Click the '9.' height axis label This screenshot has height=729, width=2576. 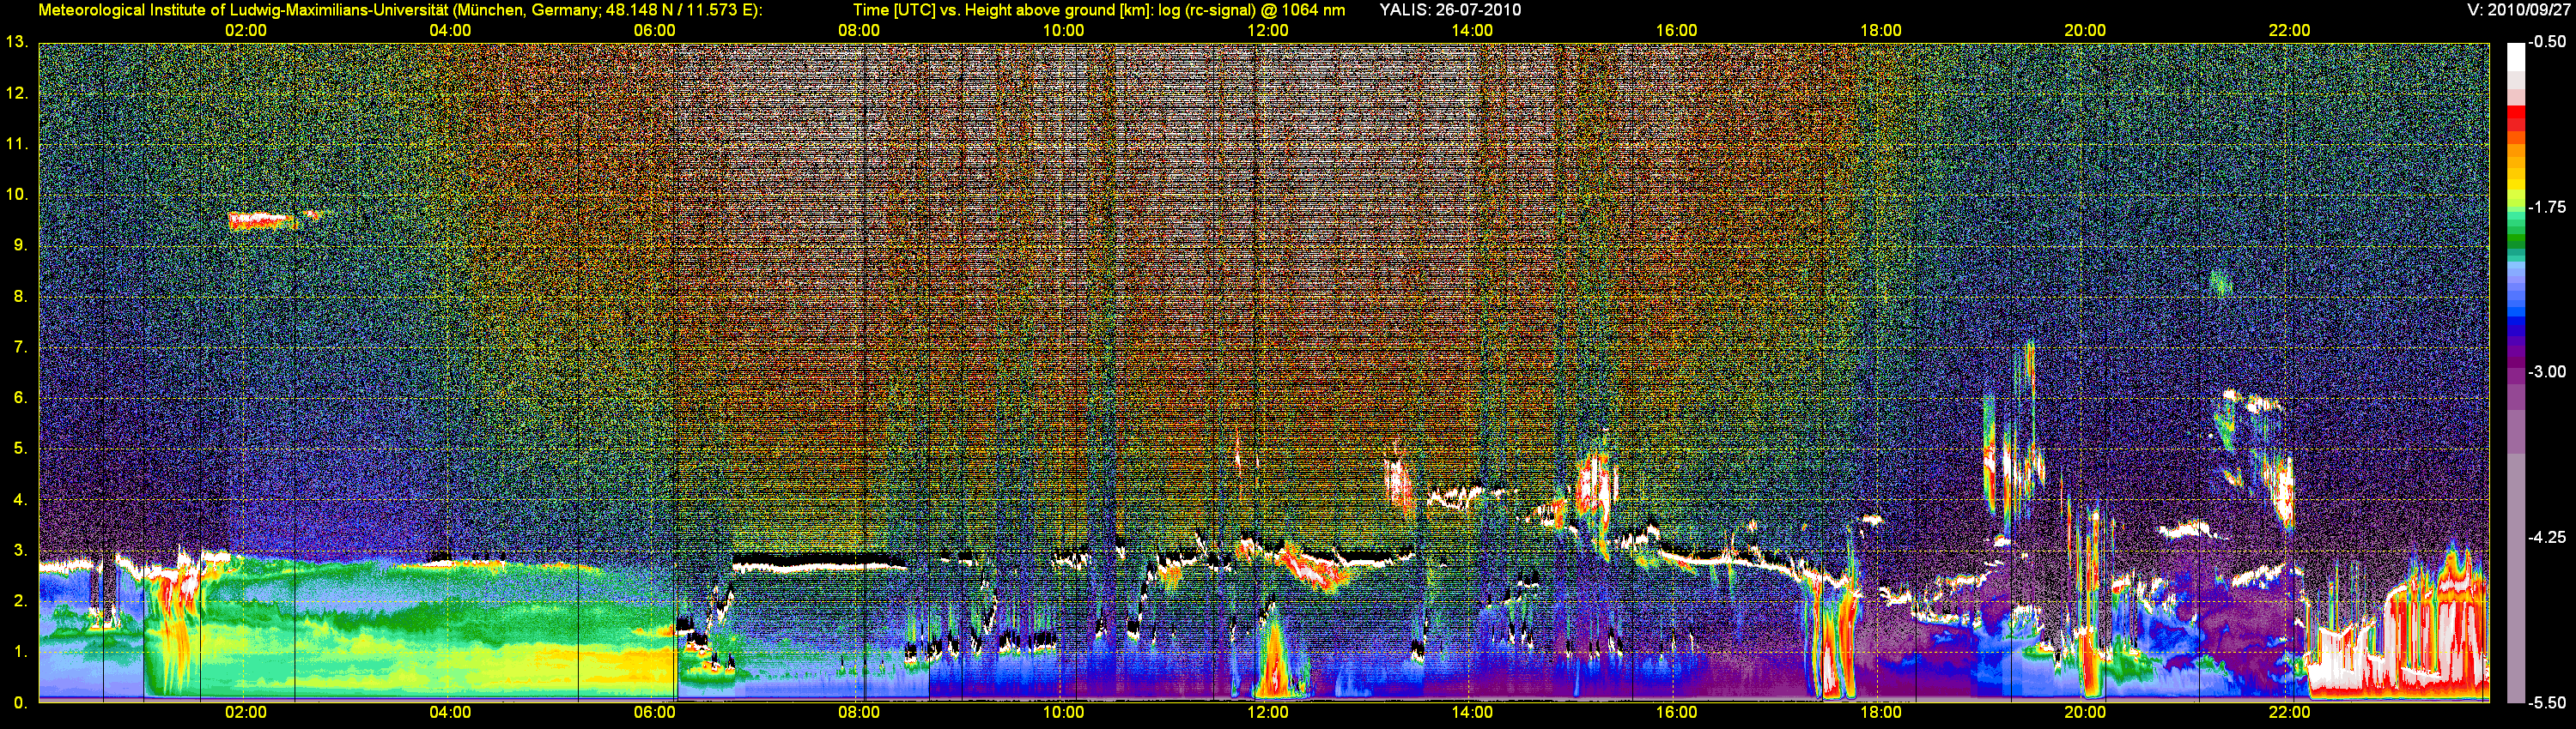20,245
